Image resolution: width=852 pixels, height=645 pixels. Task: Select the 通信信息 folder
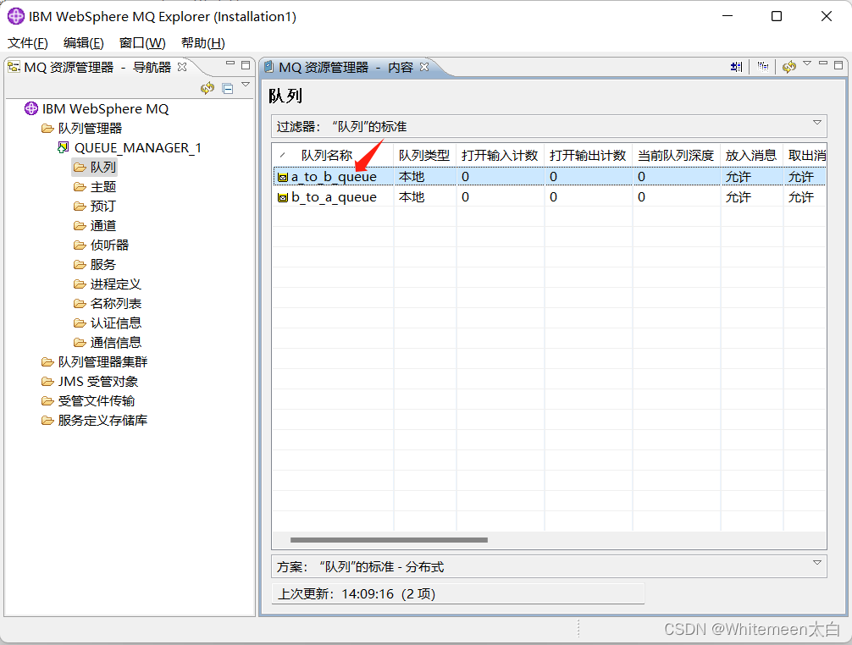pyautogui.click(x=116, y=343)
